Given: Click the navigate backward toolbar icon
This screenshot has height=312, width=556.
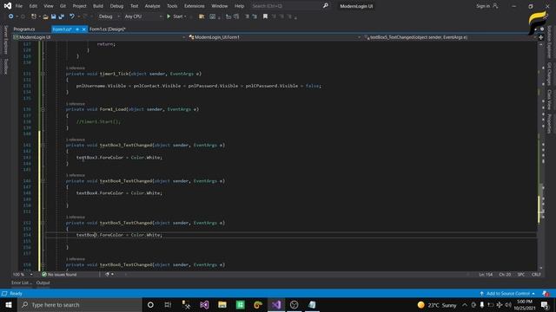Looking at the screenshot, I should coord(11,16).
